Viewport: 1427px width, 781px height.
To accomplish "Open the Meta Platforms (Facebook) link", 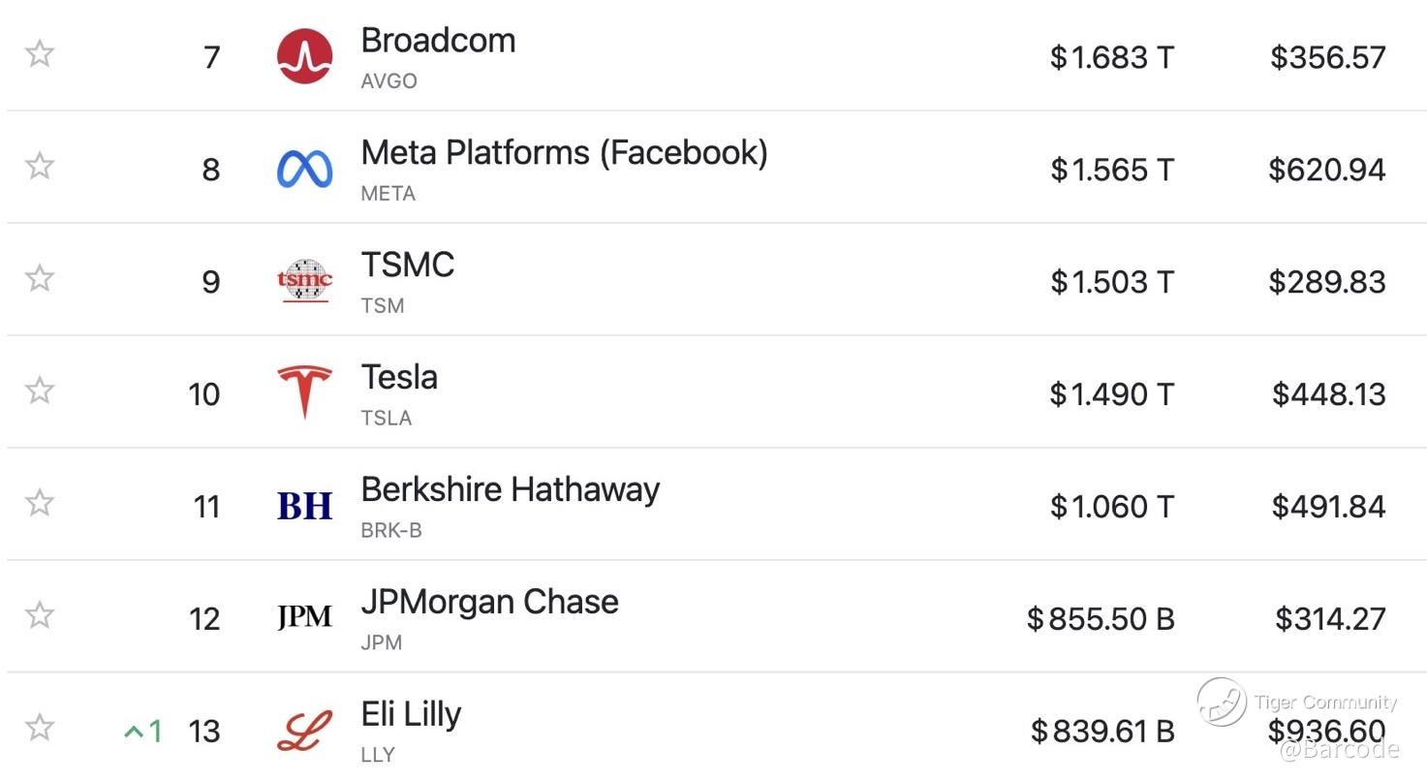I will tap(564, 153).
